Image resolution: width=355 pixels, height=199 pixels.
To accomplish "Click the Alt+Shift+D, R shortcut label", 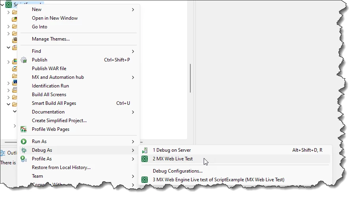I will (x=307, y=150).
